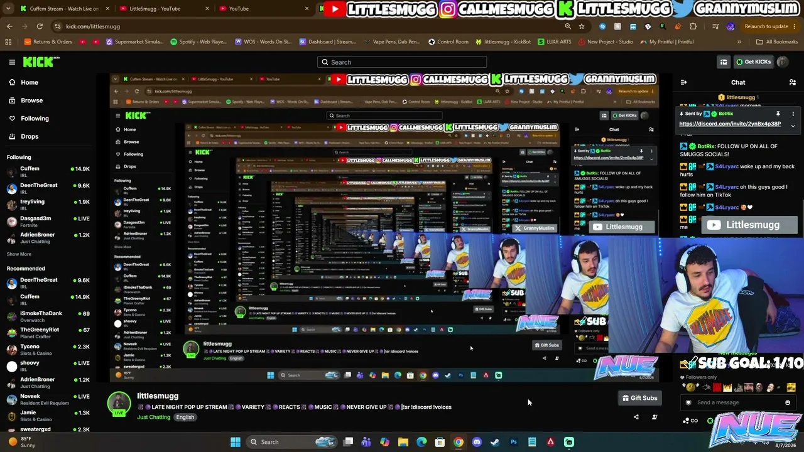Click the Send a message chat input

738,402
